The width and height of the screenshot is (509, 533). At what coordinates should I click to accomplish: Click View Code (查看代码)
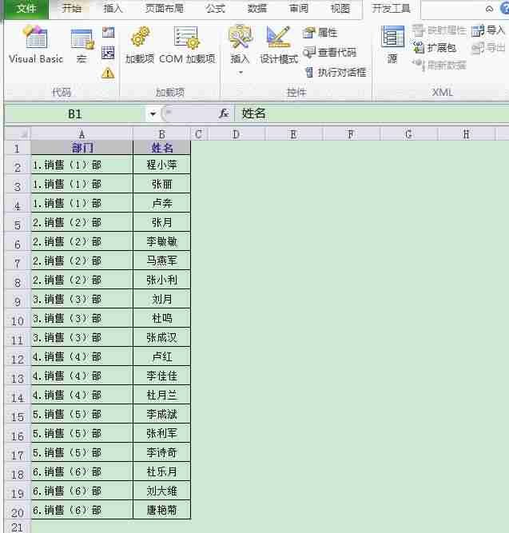pos(329,53)
